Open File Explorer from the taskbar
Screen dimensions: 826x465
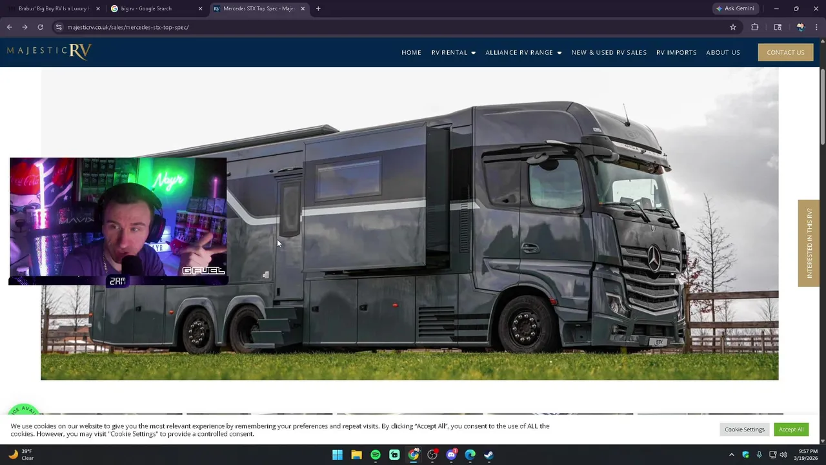[356, 455]
